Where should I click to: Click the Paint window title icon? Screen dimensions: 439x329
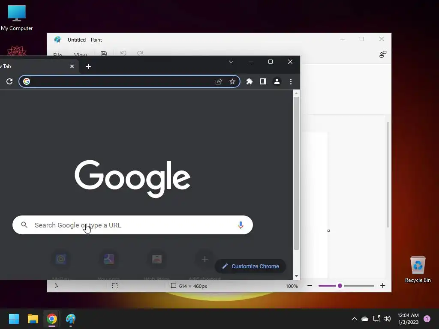(57, 39)
